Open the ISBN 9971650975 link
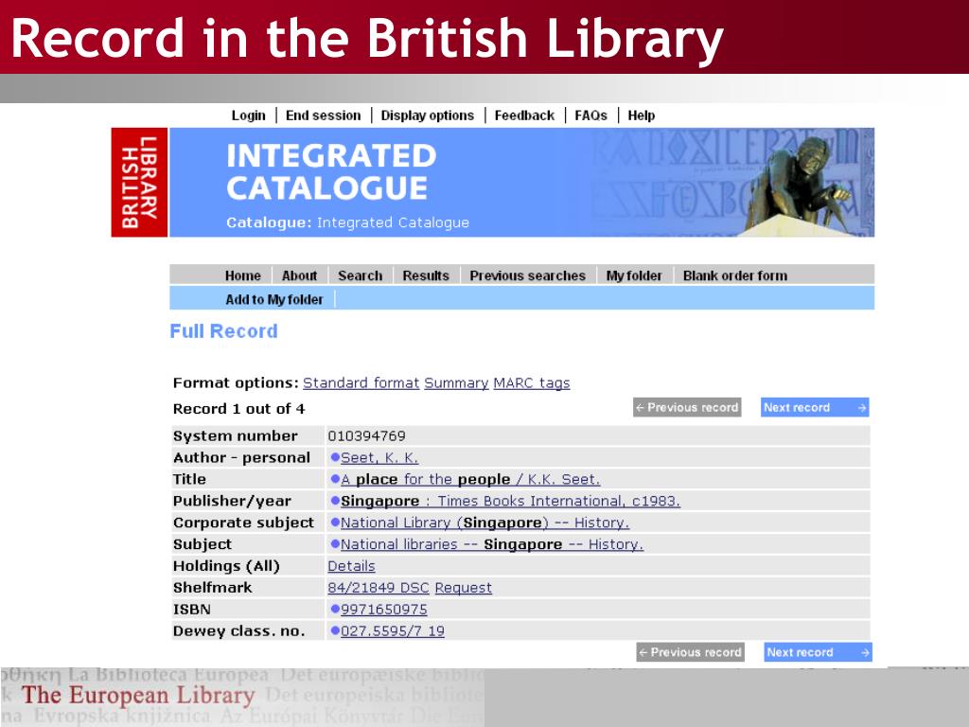 pos(384,610)
